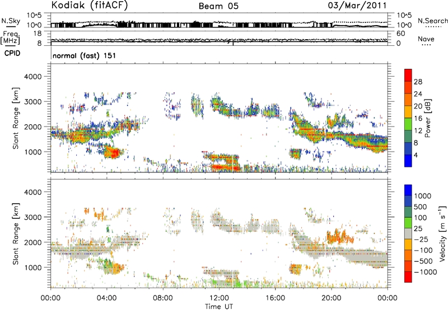This screenshot has height=310, width=448.
Task: Click the '3000' tick on the velocity panel axis
Action: [x=32, y=217]
